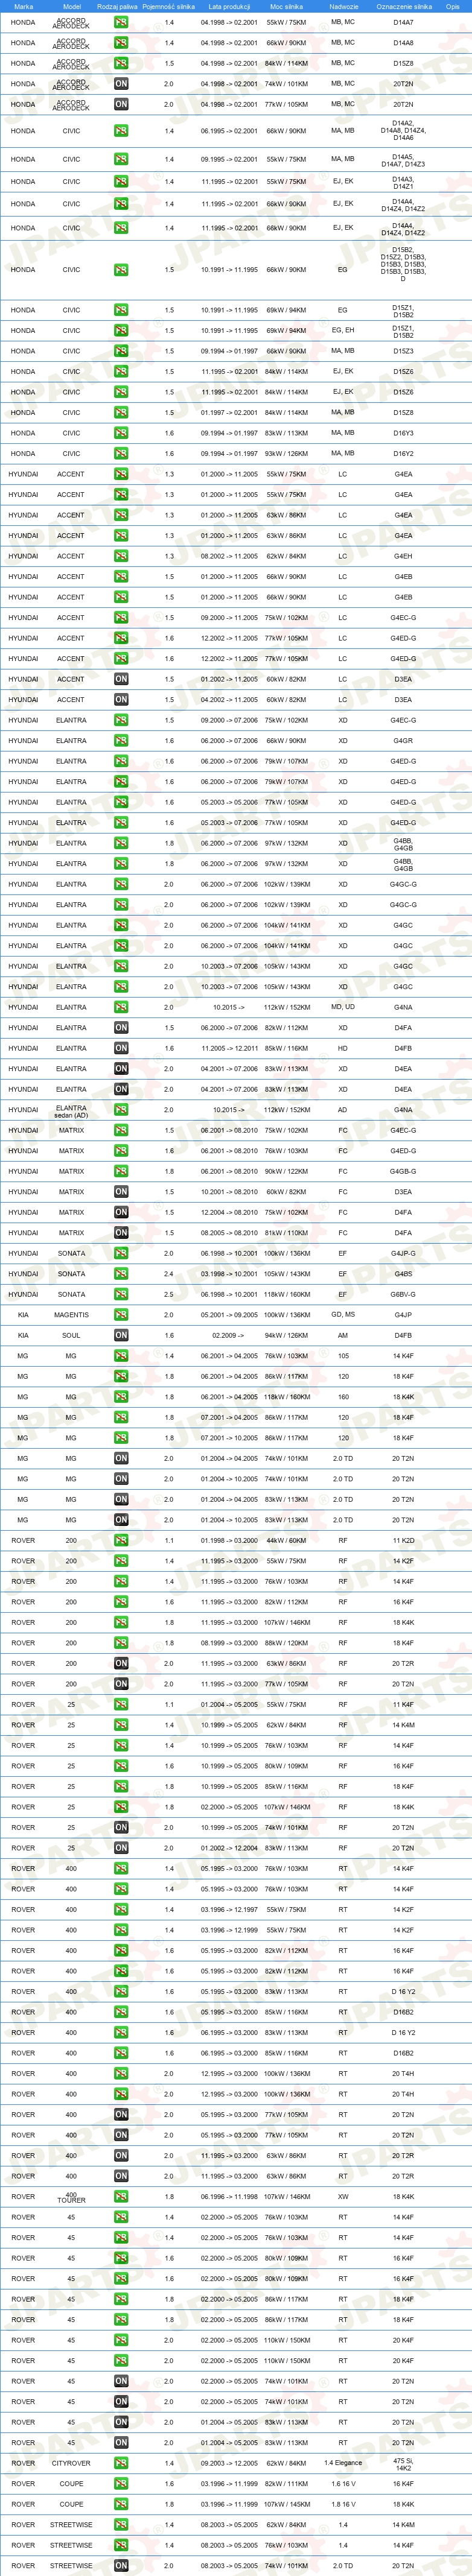Click petrol icon in Civic D16Y2 row

pos(121,453)
